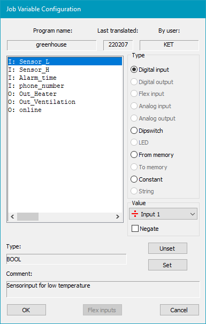This screenshot has height=324, width=206.
Task: Select the I: Sensor_H variable row
Action: [65, 70]
